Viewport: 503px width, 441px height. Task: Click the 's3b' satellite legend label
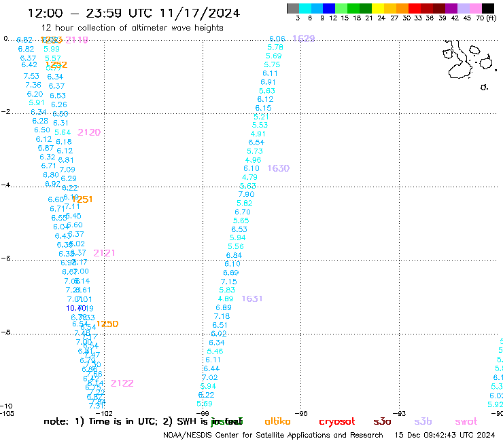[x=423, y=421]
